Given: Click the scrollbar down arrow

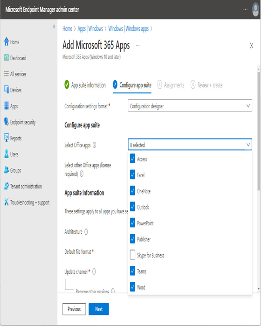Looking at the screenshot, I should tap(260, 290).
